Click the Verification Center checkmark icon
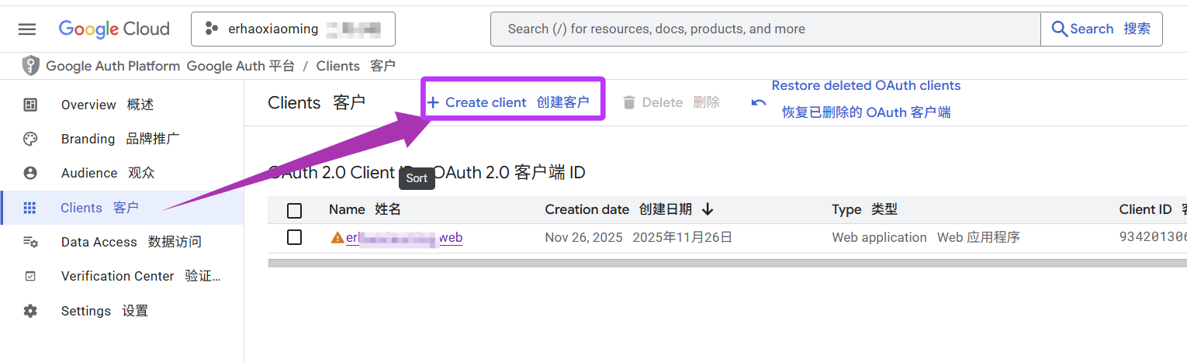This screenshot has height=362, width=1187. (30, 276)
